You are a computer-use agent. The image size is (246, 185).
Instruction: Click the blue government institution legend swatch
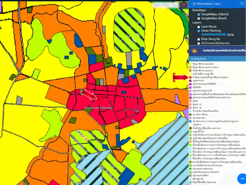pyautogui.click(x=191, y=121)
